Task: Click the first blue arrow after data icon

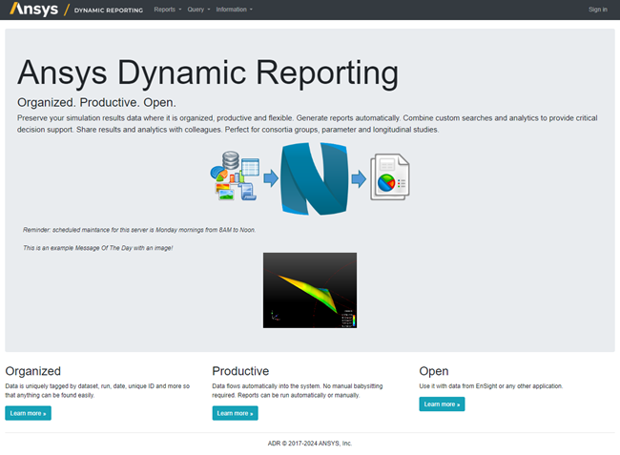Action: tap(270, 178)
